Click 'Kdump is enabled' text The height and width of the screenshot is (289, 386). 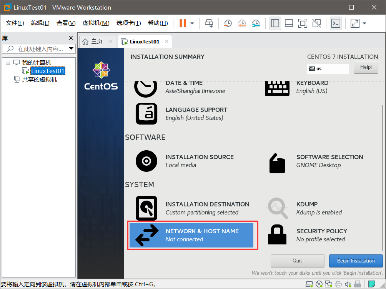(319, 213)
